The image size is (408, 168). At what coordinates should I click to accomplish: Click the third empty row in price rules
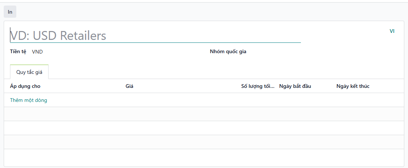(x=204, y=142)
